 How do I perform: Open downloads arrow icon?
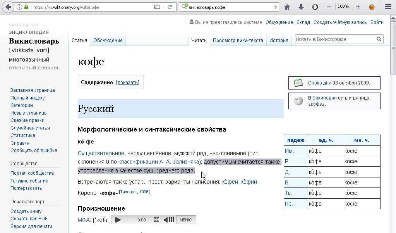[x=301, y=7]
